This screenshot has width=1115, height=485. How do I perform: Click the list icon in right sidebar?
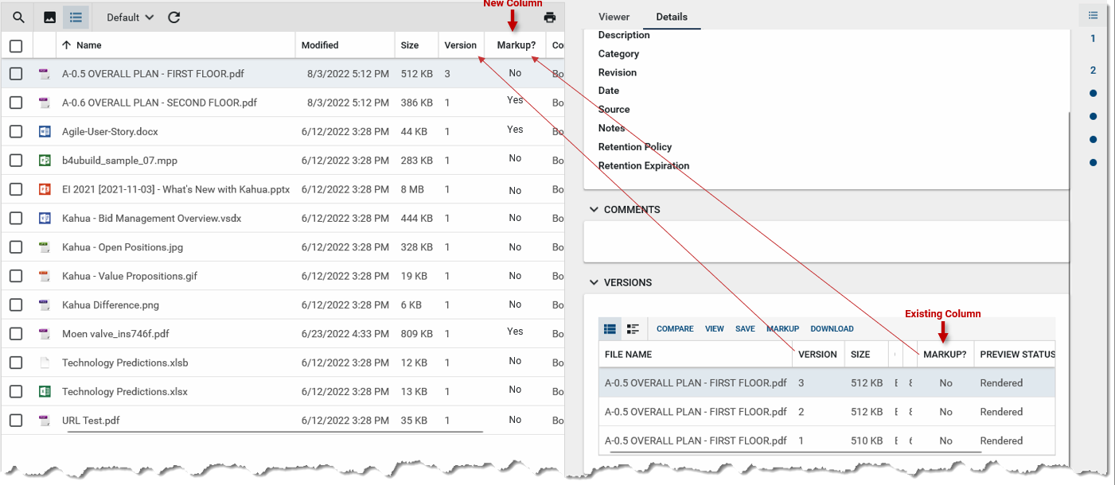[x=1093, y=15]
